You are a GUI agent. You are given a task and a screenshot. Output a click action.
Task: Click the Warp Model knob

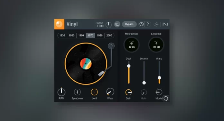coord(159,92)
